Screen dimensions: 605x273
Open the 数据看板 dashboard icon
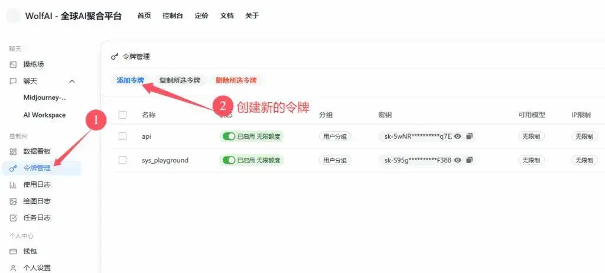pos(13,151)
